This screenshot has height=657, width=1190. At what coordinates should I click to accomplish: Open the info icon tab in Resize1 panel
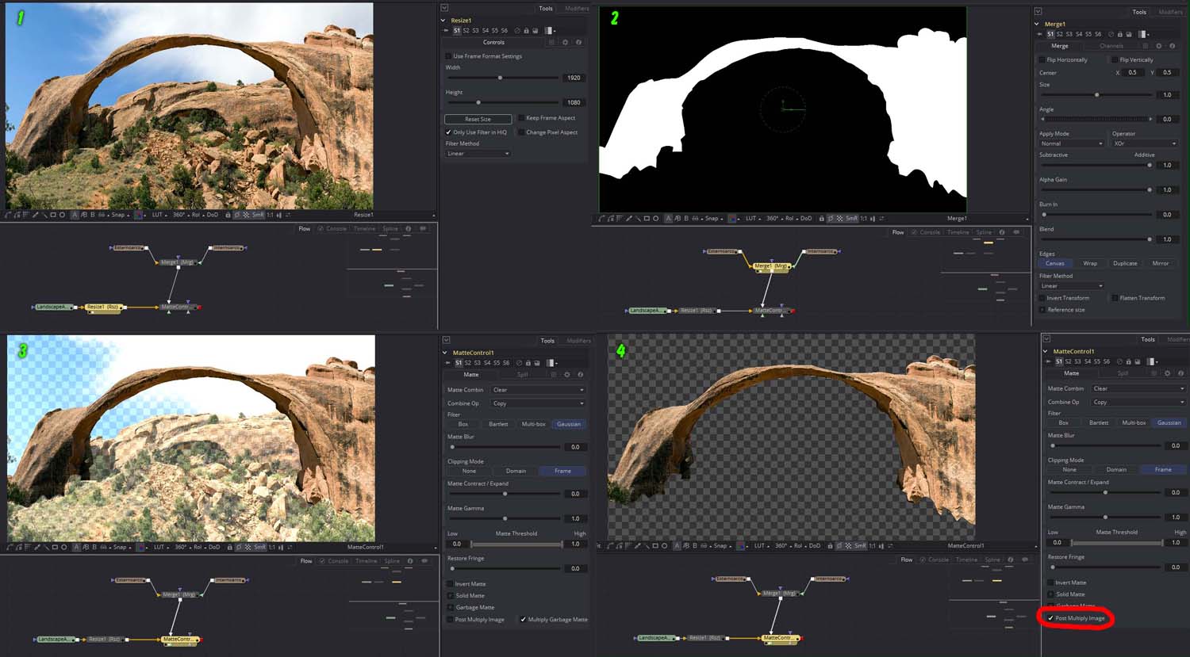pyautogui.click(x=579, y=42)
